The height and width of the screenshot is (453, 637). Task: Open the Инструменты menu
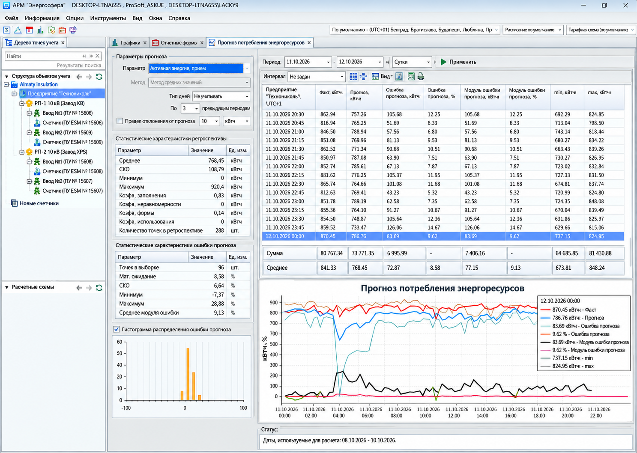108,18
